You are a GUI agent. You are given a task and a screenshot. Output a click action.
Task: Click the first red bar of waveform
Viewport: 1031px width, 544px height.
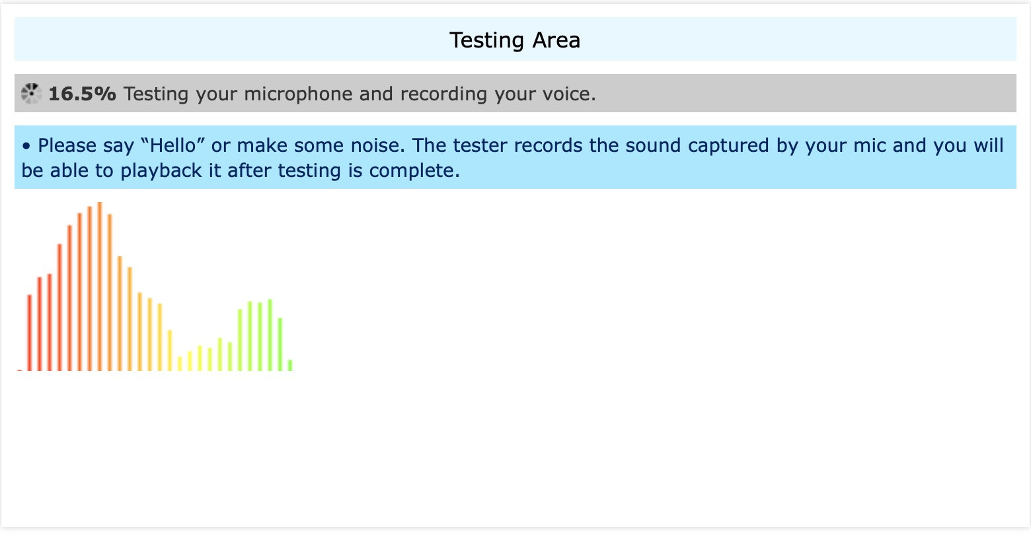click(x=29, y=332)
